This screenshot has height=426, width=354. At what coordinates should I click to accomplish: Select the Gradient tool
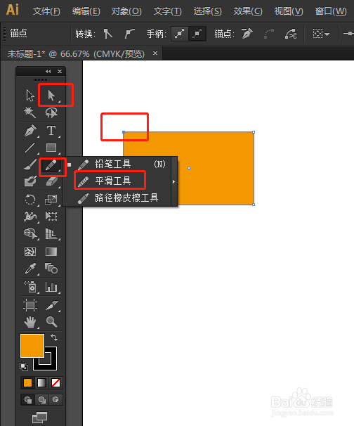tap(51, 252)
